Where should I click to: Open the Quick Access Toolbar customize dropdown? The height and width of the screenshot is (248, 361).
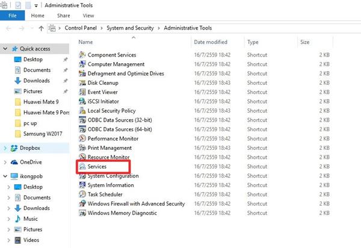[x=36, y=5]
